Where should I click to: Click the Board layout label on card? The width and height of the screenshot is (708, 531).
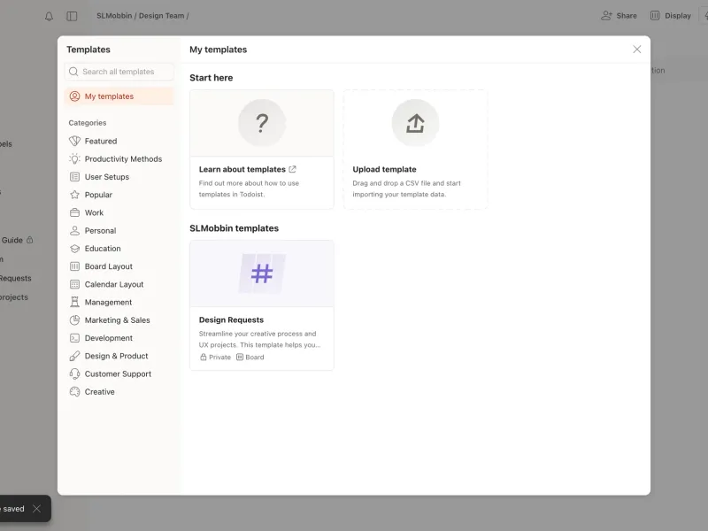tap(250, 358)
